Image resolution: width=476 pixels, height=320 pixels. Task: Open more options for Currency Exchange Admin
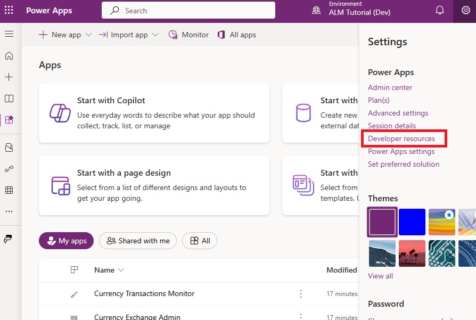point(300,316)
